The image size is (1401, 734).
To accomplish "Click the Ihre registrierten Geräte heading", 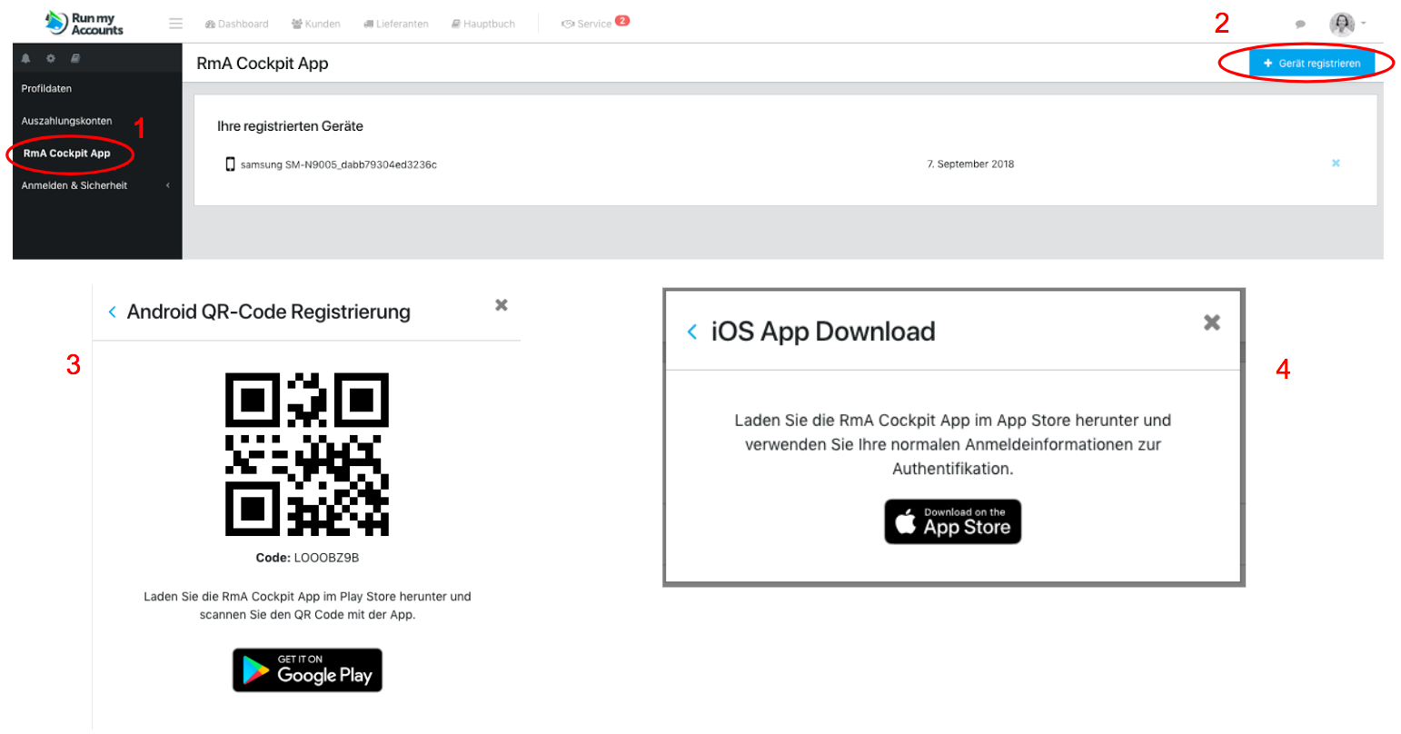I will pyautogui.click(x=290, y=126).
